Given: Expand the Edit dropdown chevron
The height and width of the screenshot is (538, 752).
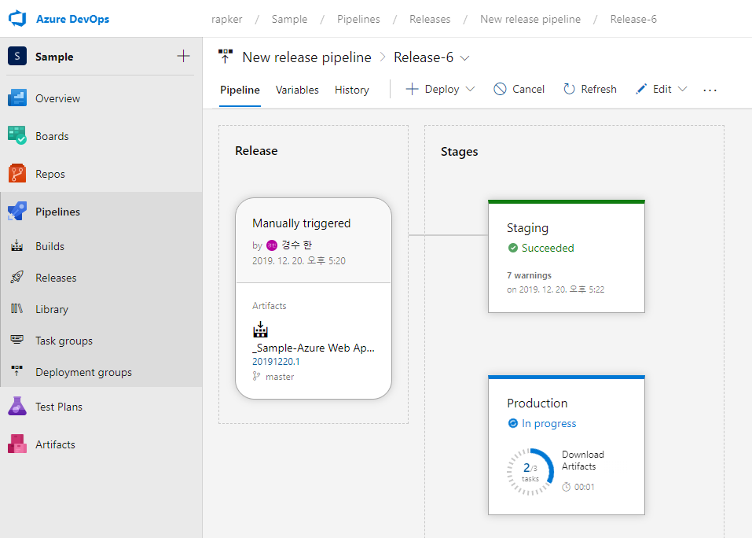Looking at the screenshot, I should (x=683, y=89).
